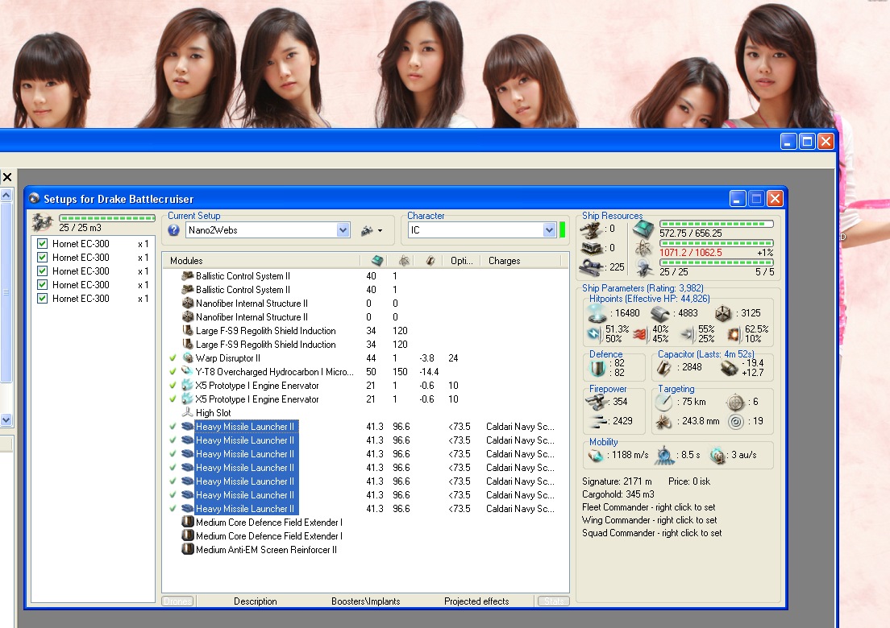This screenshot has width=890, height=628.
Task: Select first Large F-S9 Regolith Shield Induction
Action: pyautogui.click(x=266, y=331)
